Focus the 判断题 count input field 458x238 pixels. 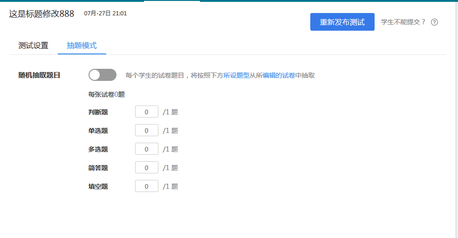tap(147, 112)
